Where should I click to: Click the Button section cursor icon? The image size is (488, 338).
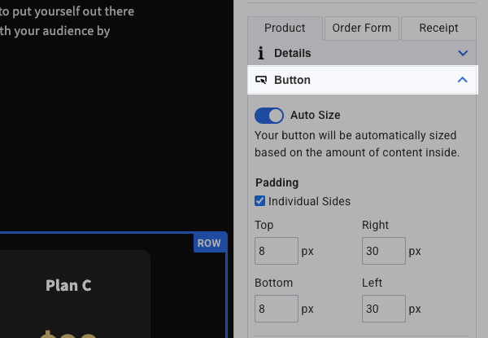pyautogui.click(x=261, y=80)
